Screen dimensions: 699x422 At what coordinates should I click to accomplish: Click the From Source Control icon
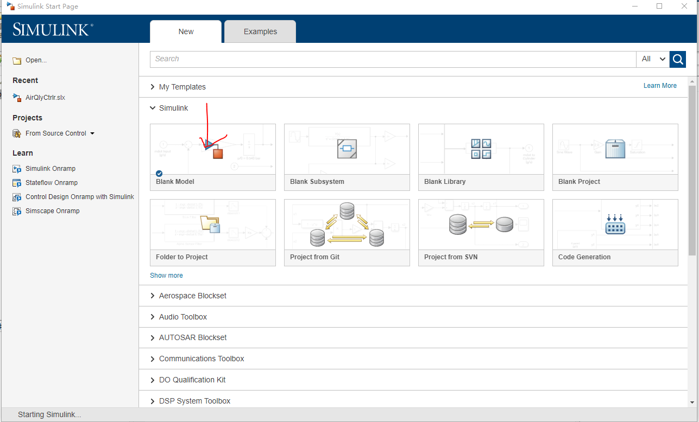click(x=17, y=133)
